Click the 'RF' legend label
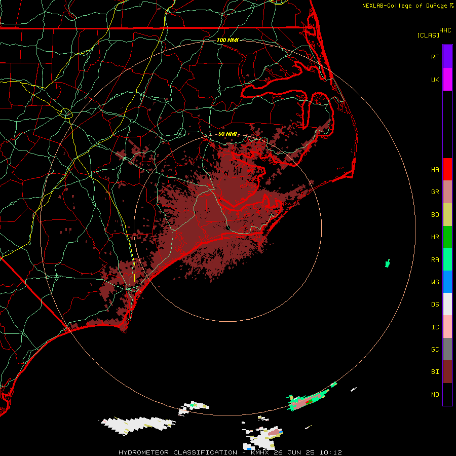This screenshot has width=456, height=456. pos(435,57)
